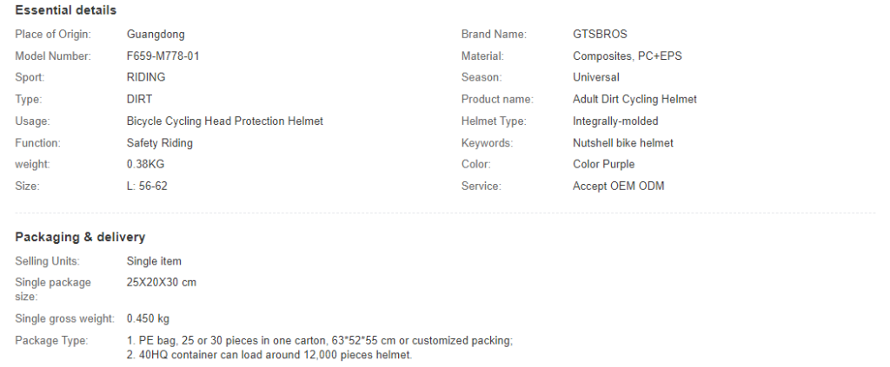
Task: Select the Guangdong place of origin value
Action: [156, 34]
